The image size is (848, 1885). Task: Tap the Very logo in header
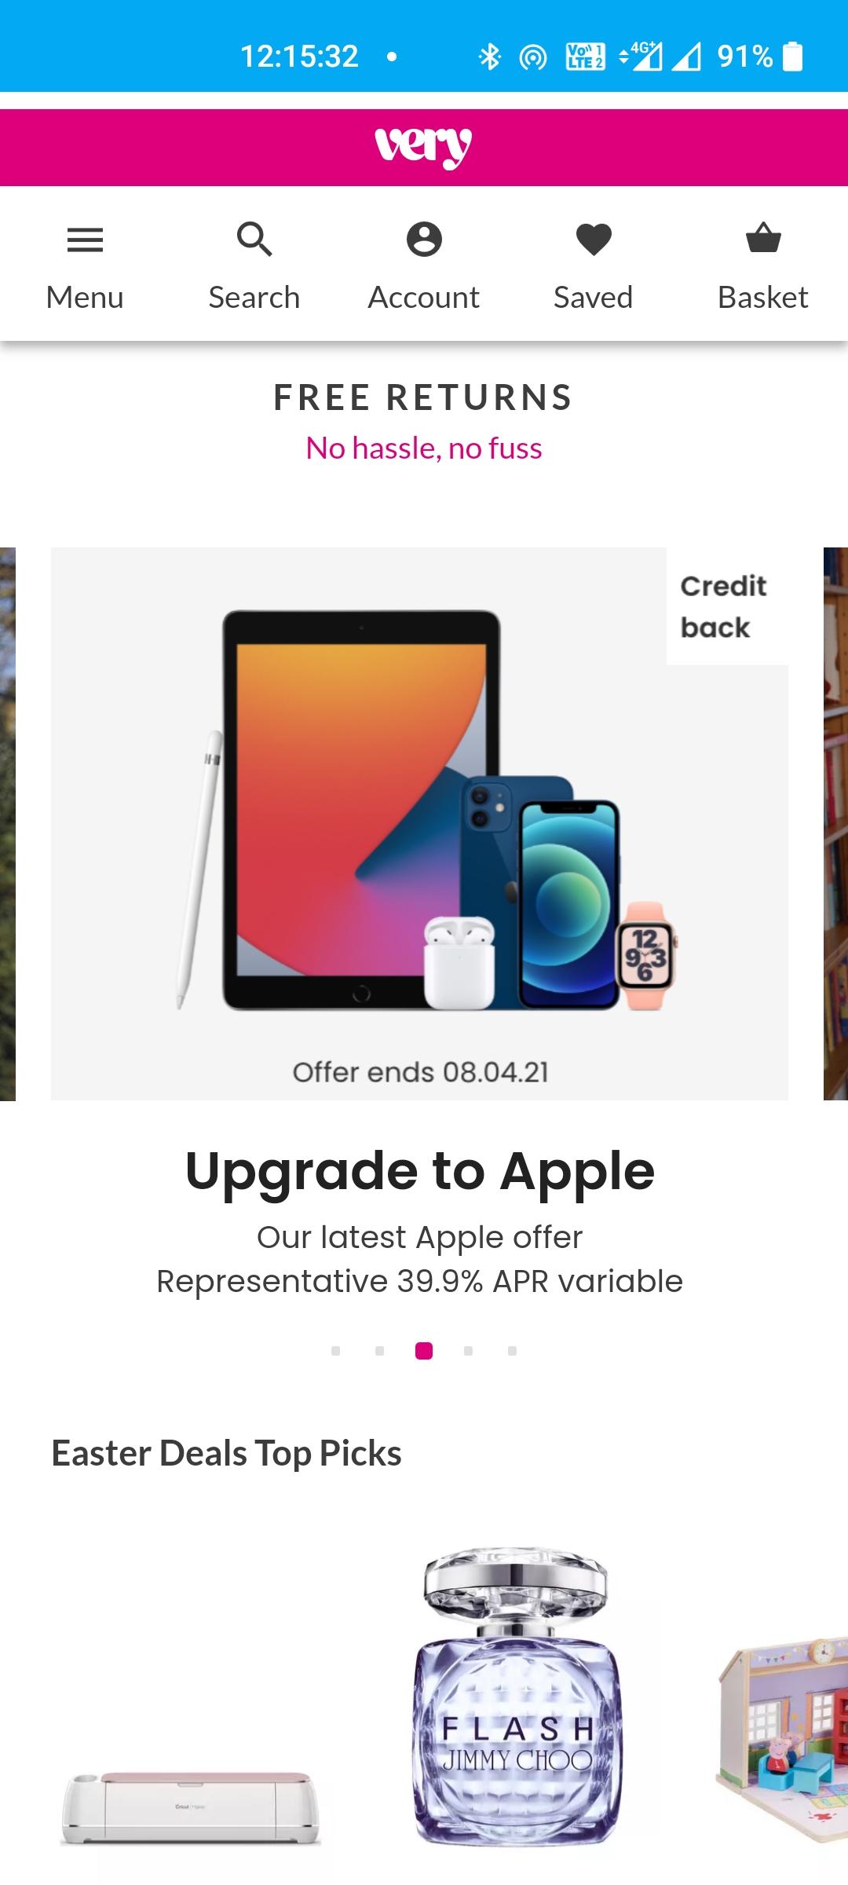[x=423, y=147]
